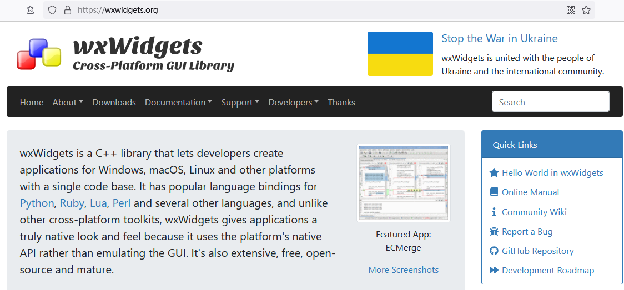Screen dimensions: 624x290
Task: Open the Thanks navigation item
Action: pyautogui.click(x=341, y=102)
